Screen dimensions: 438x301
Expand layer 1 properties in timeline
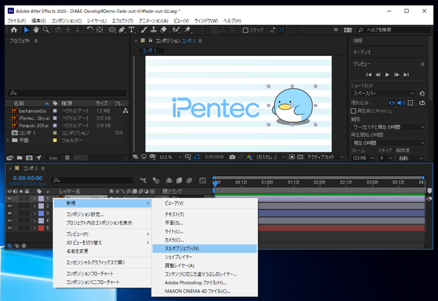pos(35,199)
